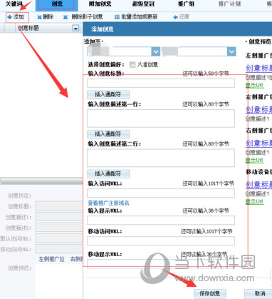Click the 取消 button
Screen dimensions: 272x299
pos(260,293)
